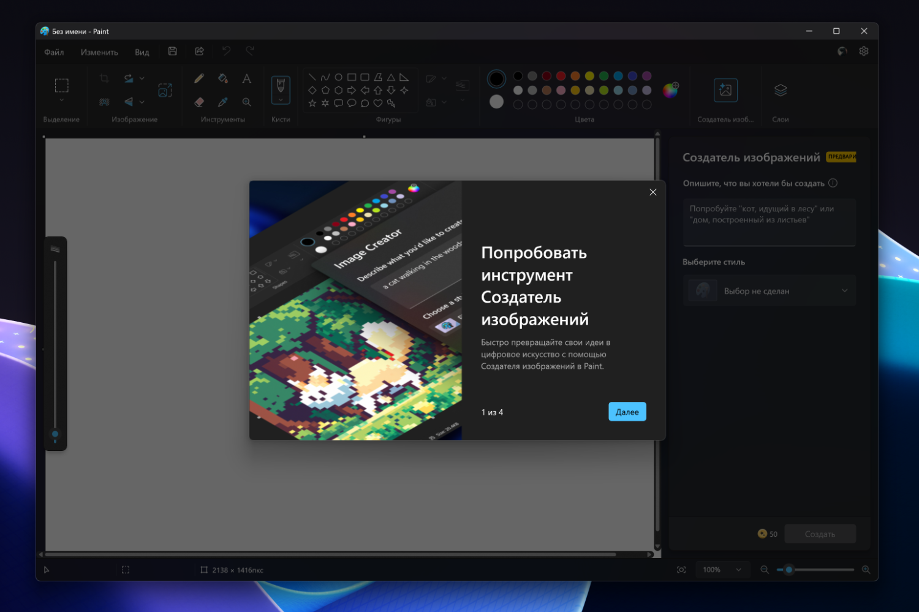Select the Magnifier tool
The height and width of the screenshot is (612, 919).
(246, 102)
